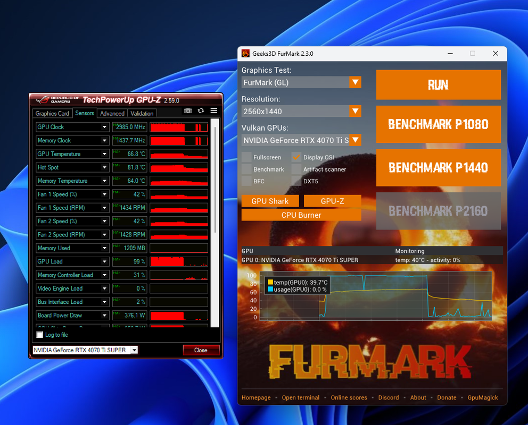Uncheck Display OSI option
528x425 pixels.
pyautogui.click(x=296, y=157)
